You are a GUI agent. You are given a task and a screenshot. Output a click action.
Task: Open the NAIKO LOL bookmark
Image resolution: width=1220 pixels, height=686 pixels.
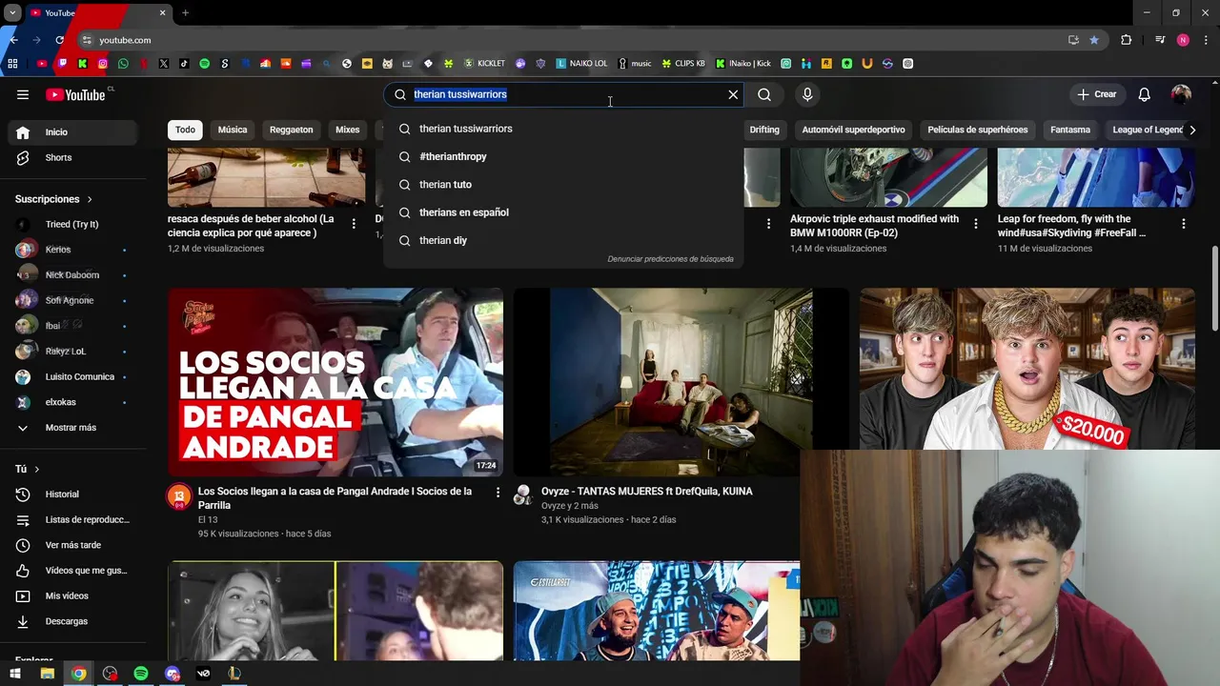click(581, 64)
